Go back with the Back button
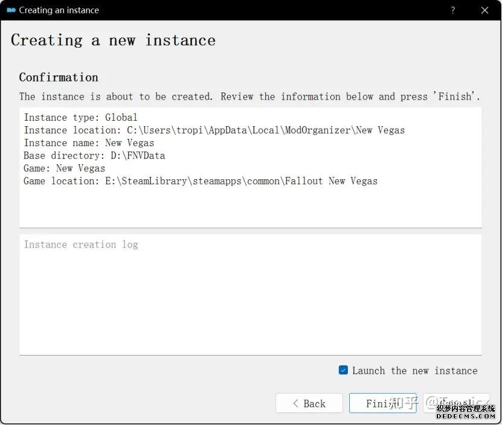 (309, 403)
